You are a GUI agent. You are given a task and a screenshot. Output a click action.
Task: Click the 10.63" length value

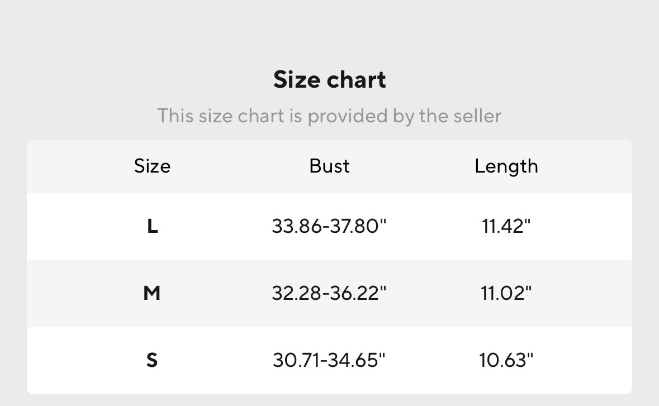506,360
